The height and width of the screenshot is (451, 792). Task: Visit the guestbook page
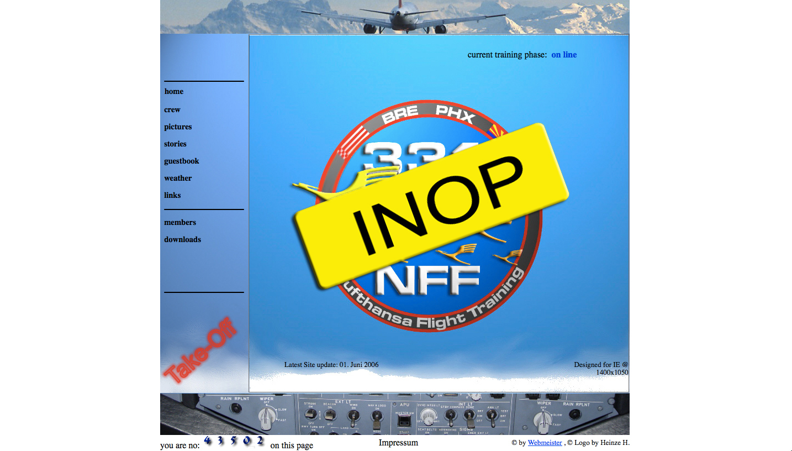(x=182, y=161)
